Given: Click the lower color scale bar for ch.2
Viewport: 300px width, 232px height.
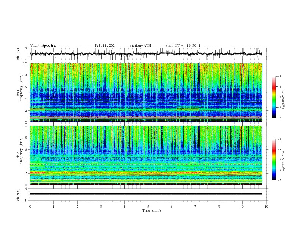Looking at the screenshot, I should point(274,160).
